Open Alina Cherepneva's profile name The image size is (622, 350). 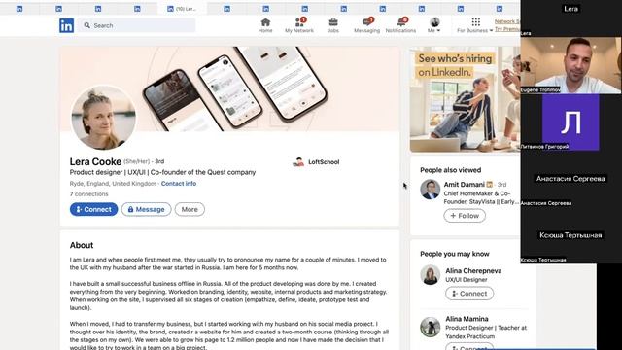(x=473, y=270)
